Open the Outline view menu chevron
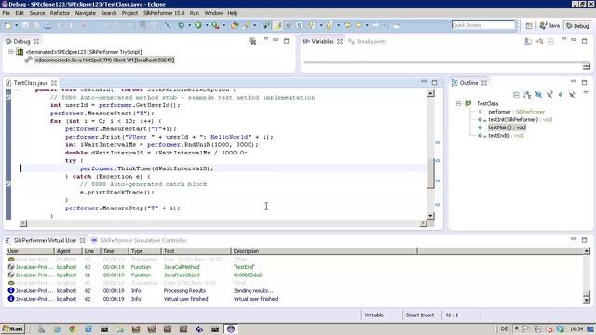This screenshot has width=596, height=335. [x=586, y=92]
